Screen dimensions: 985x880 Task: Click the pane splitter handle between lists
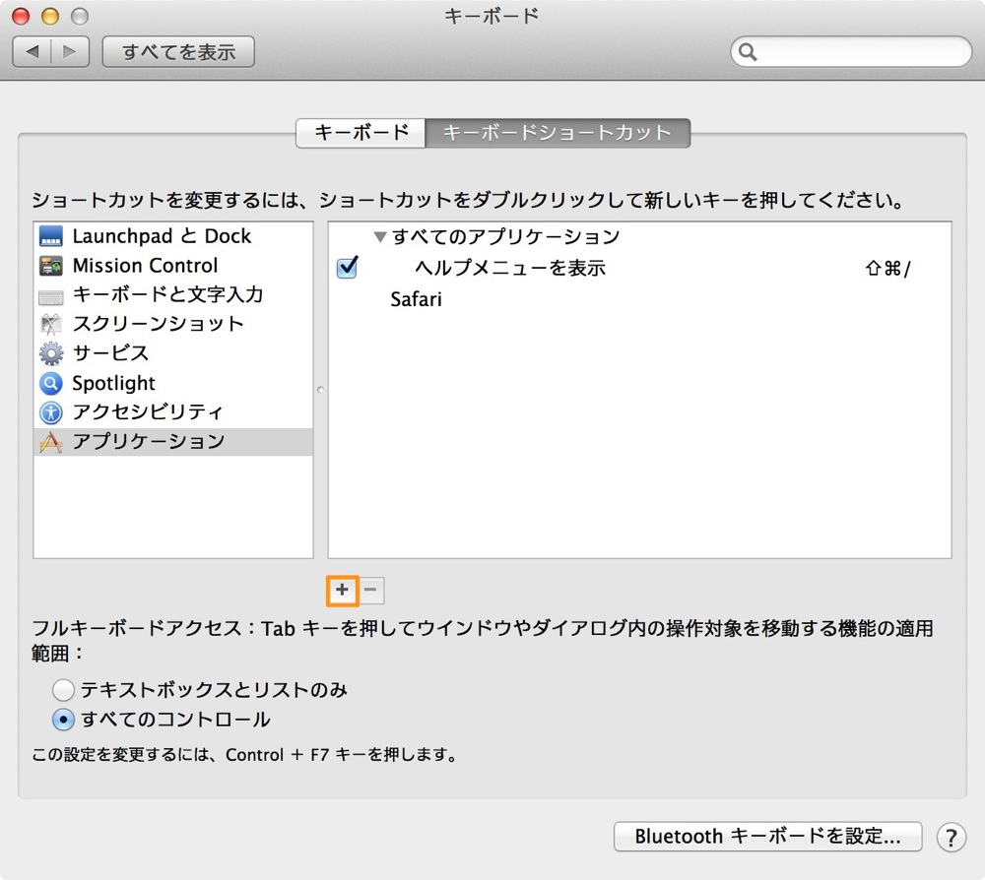pyautogui.click(x=320, y=390)
